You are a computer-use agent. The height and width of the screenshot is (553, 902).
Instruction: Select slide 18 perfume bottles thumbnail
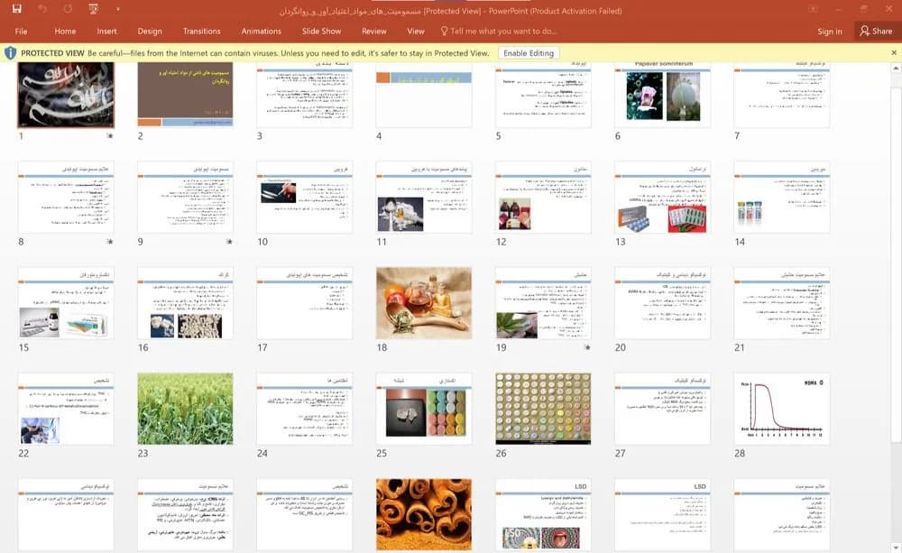pyautogui.click(x=424, y=303)
